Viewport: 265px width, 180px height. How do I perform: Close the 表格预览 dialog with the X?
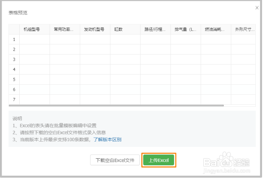[257, 8]
